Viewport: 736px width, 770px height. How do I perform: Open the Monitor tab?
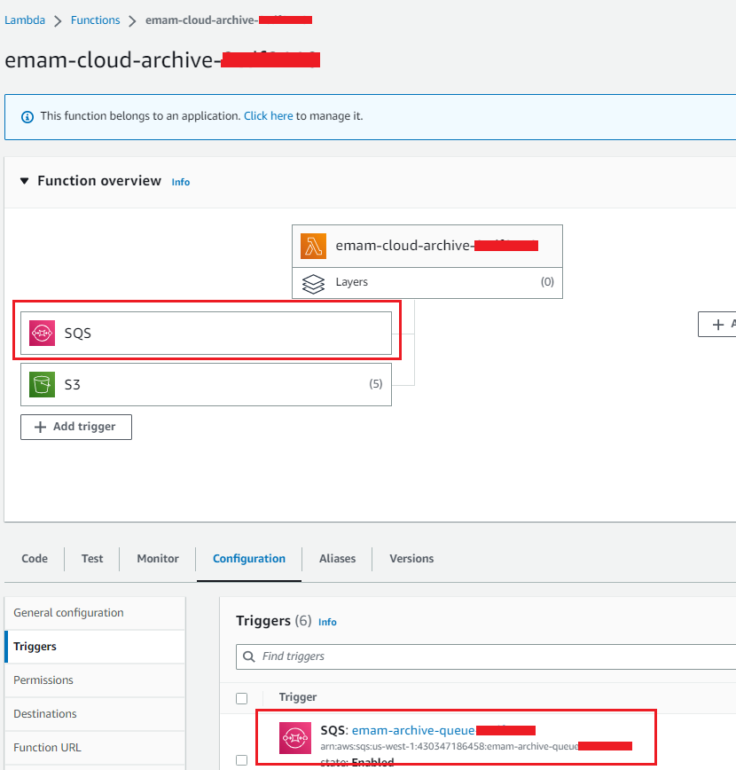pyautogui.click(x=158, y=559)
